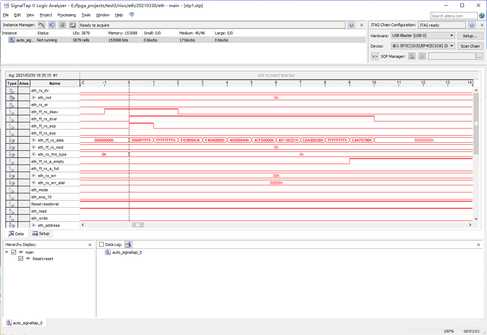Click the Data Log toolbar icon

click(128, 245)
